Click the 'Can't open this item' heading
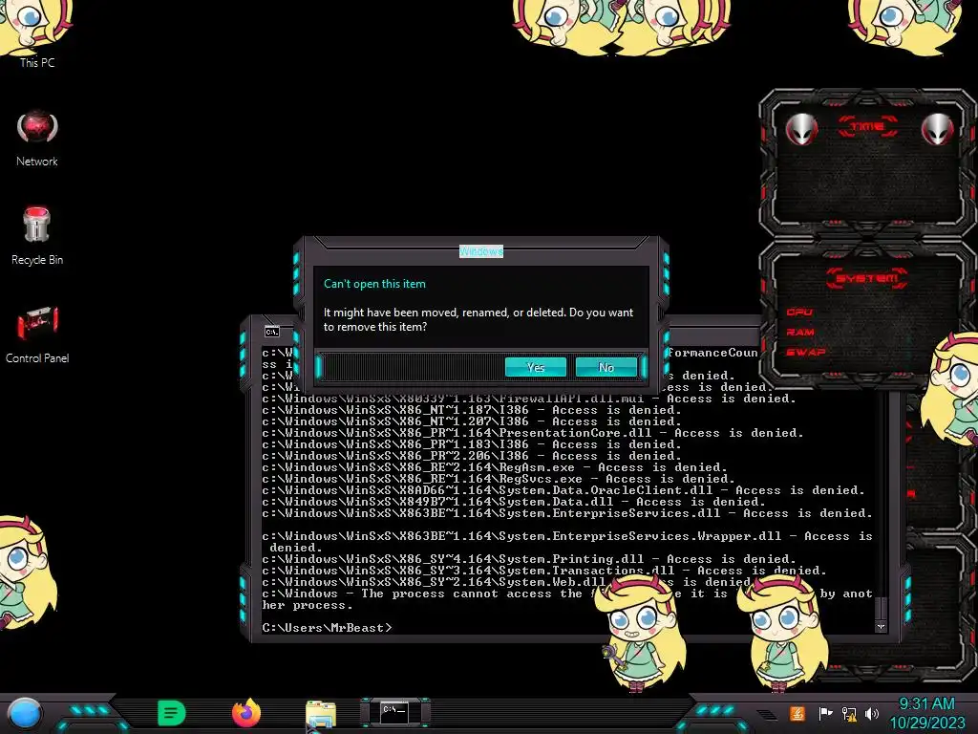 tap(374, 284)
